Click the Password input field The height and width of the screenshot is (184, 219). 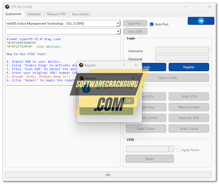pyautogui.click(x=182, y=58)
